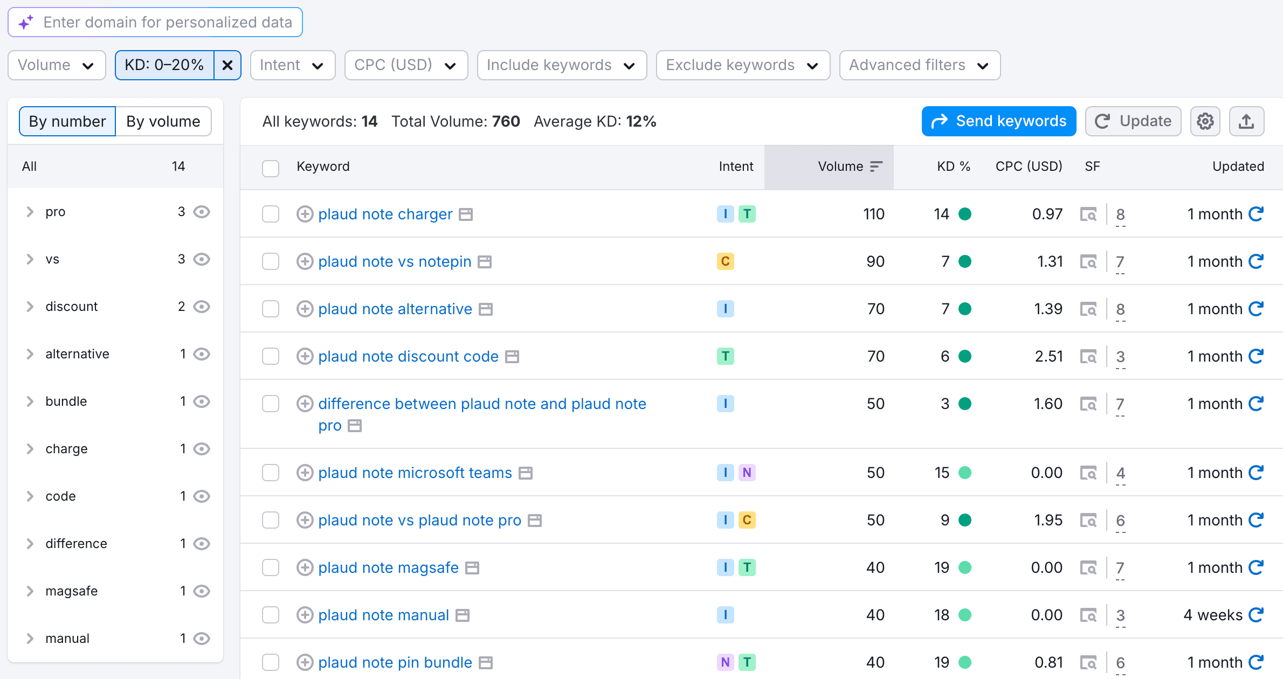Refresh plaud note manual 4 weeks data
The image size is (1283, 679).
1256,615
